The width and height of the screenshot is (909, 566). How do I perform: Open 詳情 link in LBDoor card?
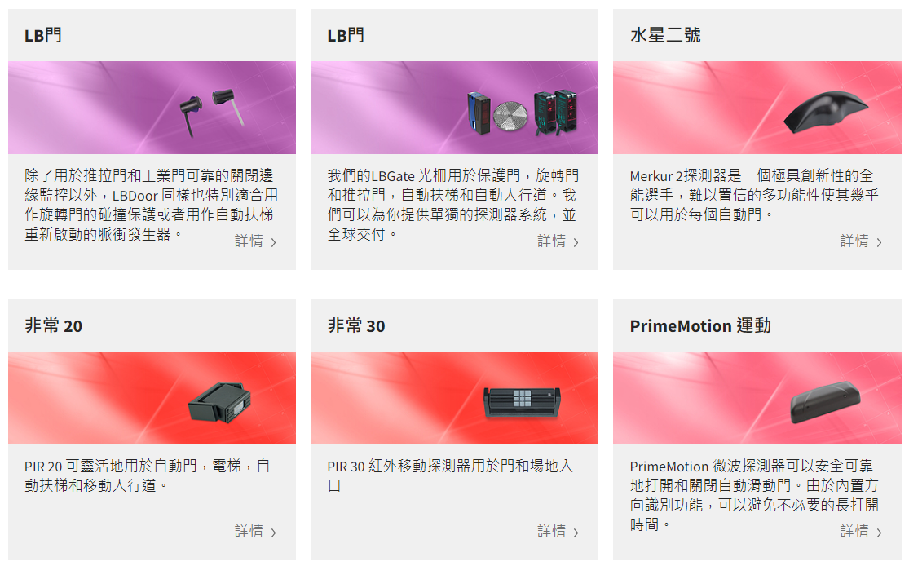[x=256, y=241]
